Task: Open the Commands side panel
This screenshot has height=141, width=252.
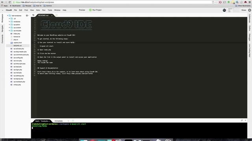Action: [x=2, y=39]
